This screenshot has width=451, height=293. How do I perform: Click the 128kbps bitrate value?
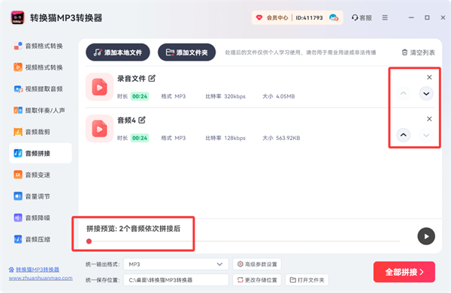click(x=235, y=138)
